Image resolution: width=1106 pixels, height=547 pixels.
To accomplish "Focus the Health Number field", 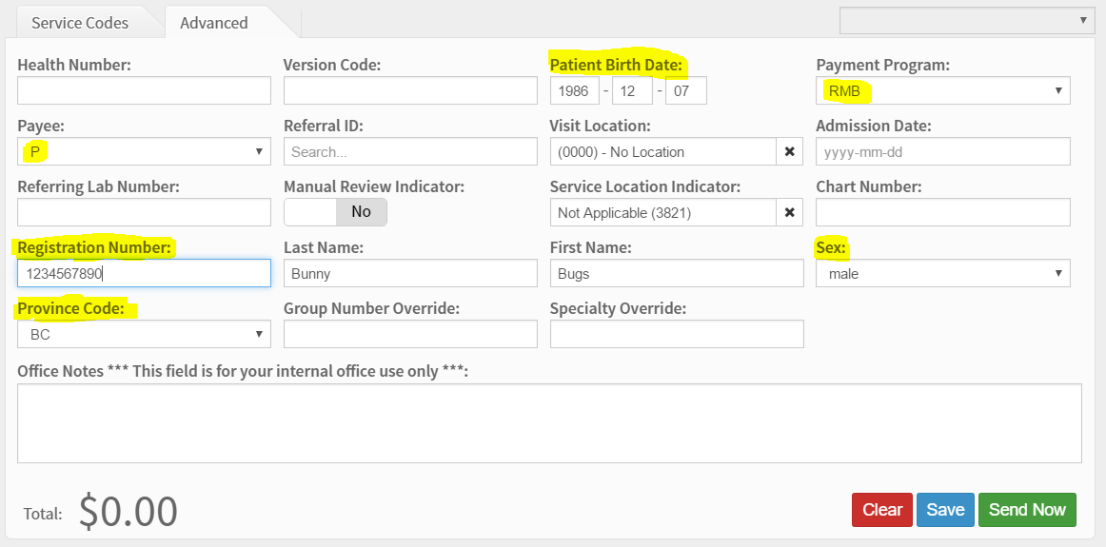I will [144, 91].
